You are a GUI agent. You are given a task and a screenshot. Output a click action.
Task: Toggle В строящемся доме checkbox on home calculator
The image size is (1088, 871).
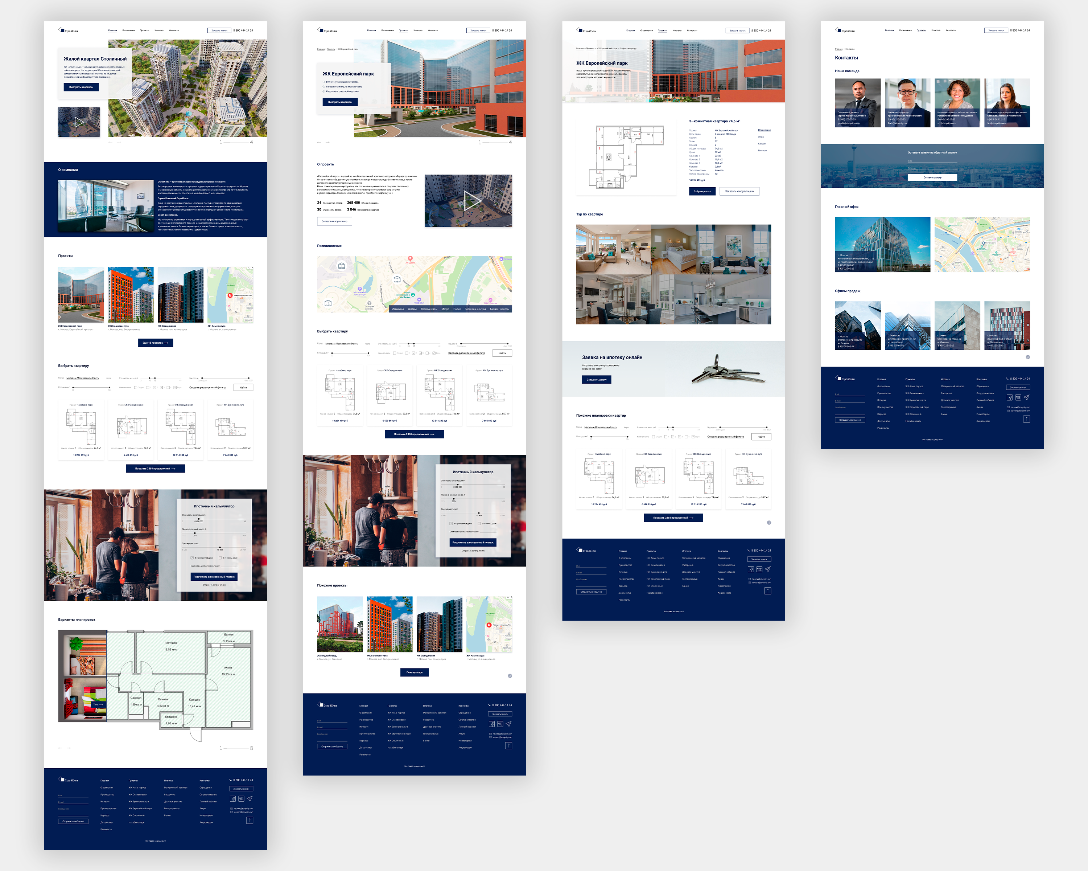192,558
